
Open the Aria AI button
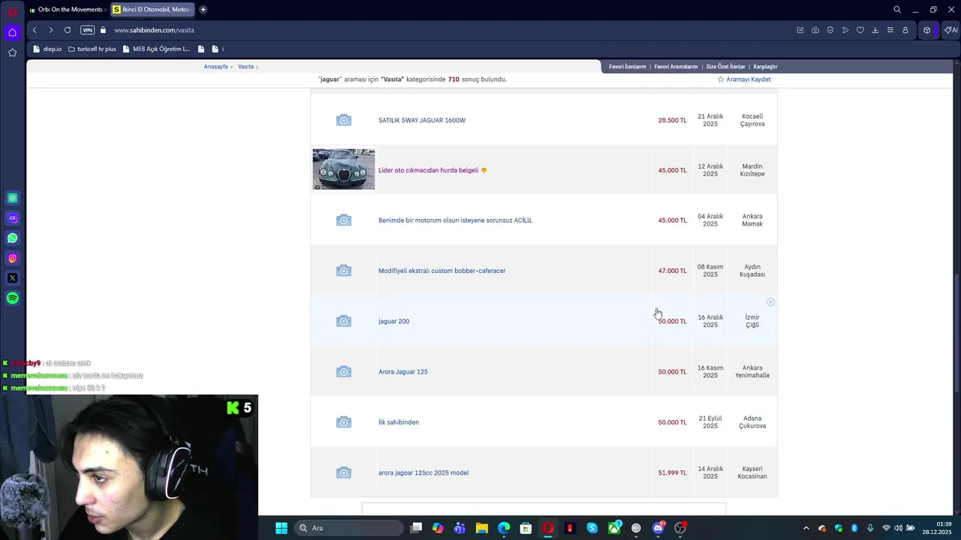(x=950, y=30)
